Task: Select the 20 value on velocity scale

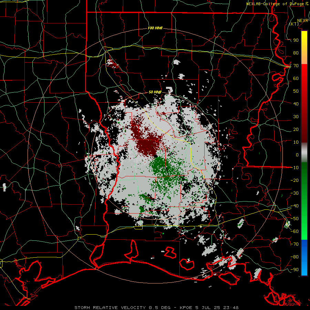Action: tap(296, 130)
